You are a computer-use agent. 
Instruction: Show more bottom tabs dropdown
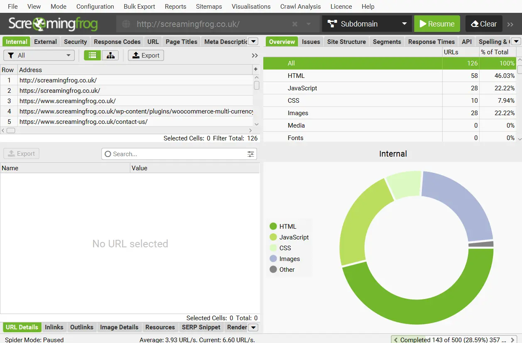(253, 327)
